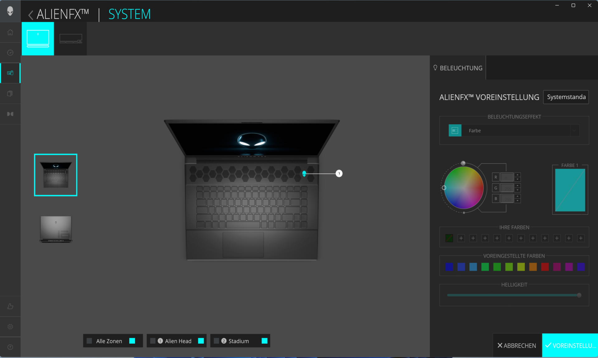This screenshot has width=598, height=358.
Task: Click the Alienware head logo icon
Action: coord(10,11)
